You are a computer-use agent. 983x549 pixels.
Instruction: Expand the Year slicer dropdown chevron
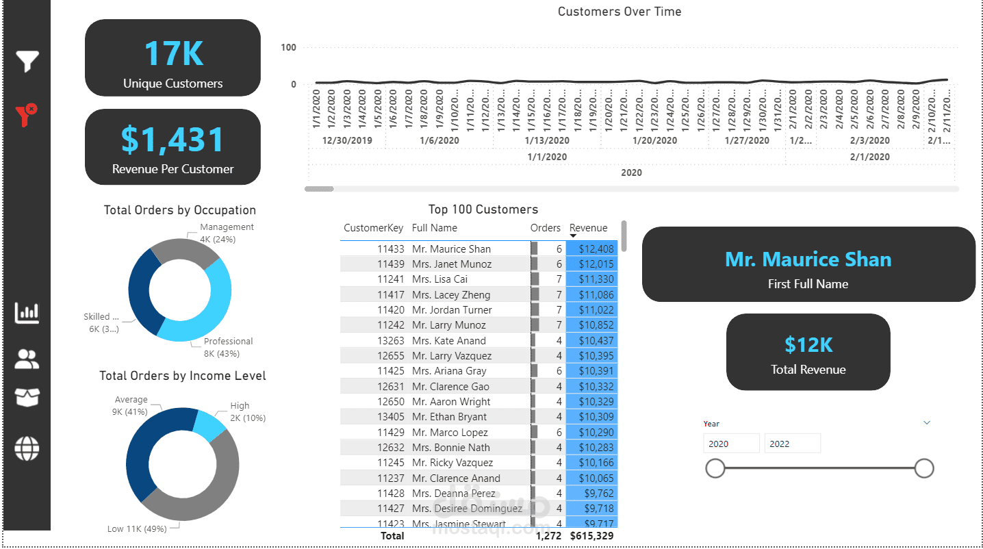tap(927, 423)
